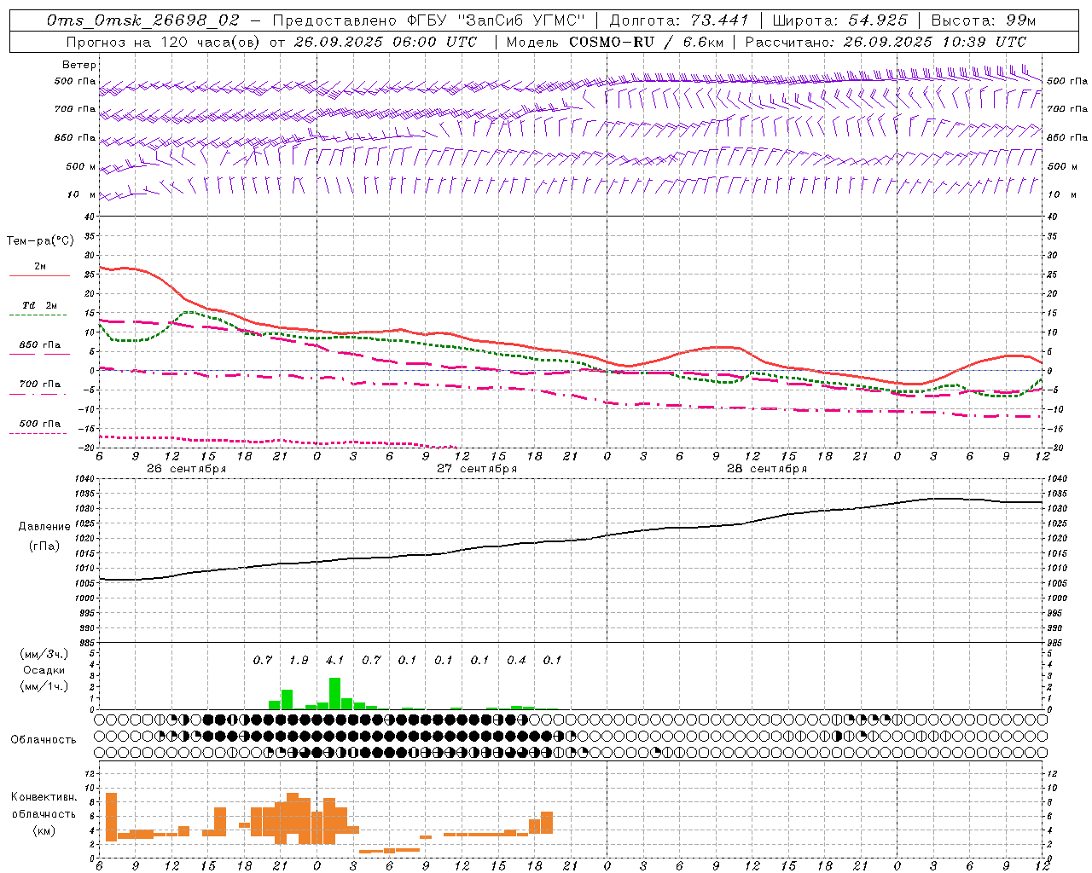
Task: Click the station title Oms_Omsk_26698_02
Action: 143,20
